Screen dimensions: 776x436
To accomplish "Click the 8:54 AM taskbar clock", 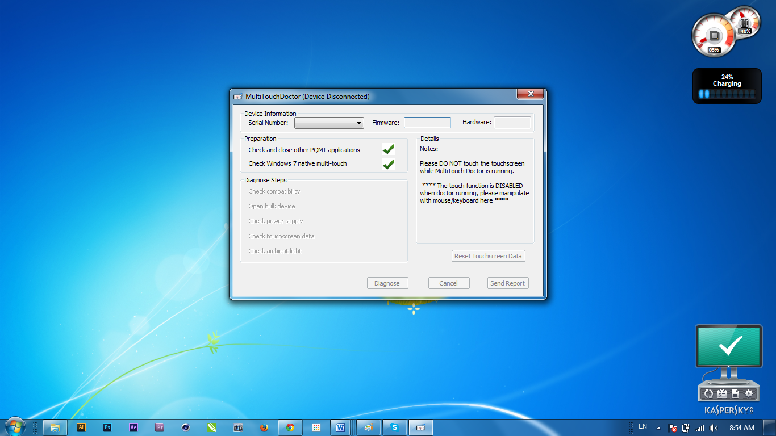I will tap(742, 428).
